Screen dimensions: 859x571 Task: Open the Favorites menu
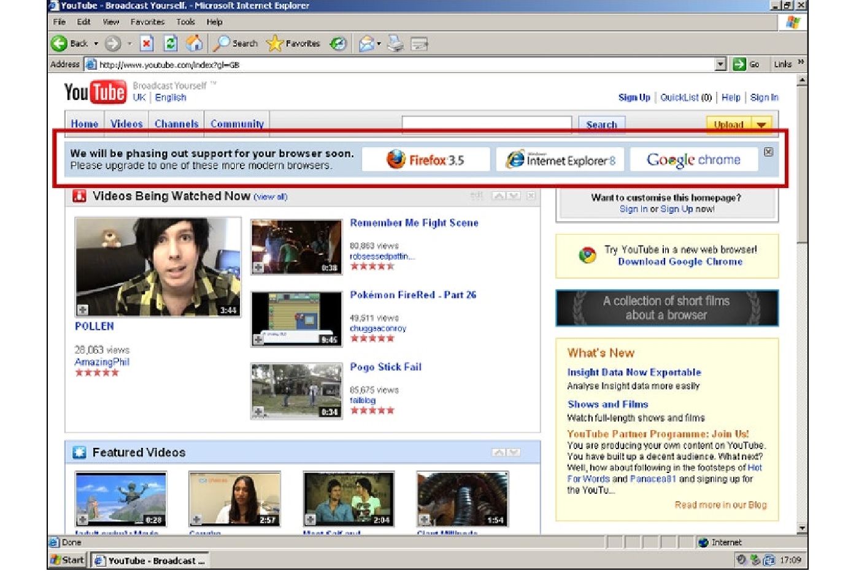pyautogui.click(x=148, y=22)
